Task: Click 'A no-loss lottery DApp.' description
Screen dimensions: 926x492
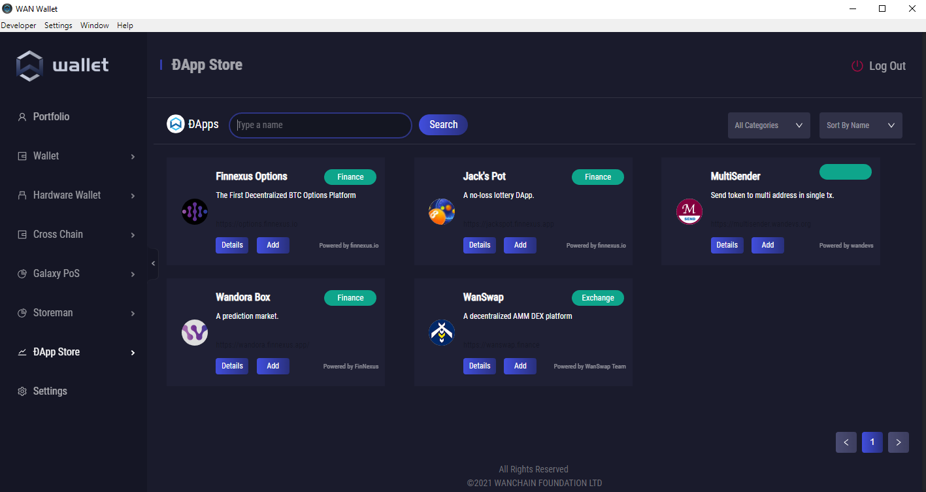Action: pos(499,195)
